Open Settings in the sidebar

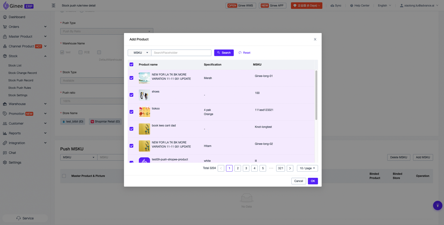15,162
